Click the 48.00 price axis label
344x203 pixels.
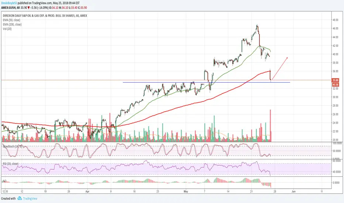pos(335,20)
